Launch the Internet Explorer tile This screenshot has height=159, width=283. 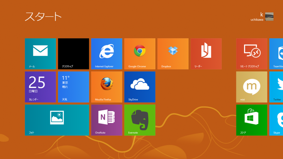(107, 54)
